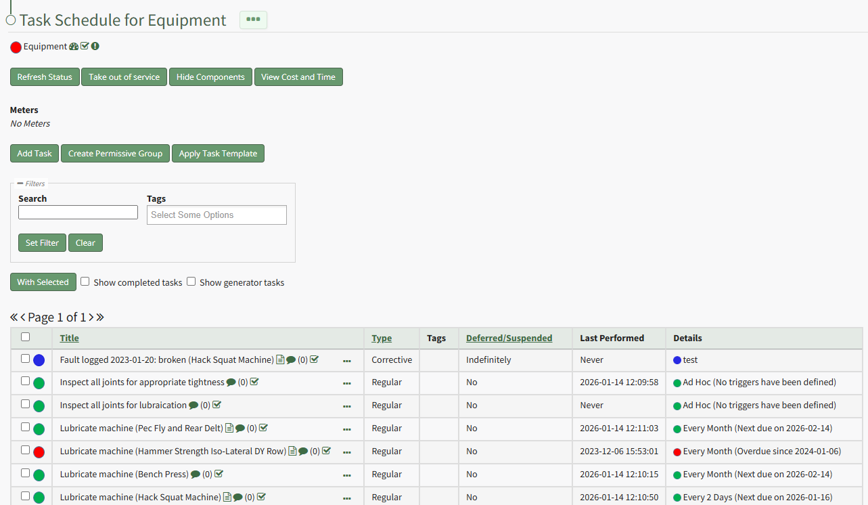This screenshot has height=505, width=868.
Task: Open the ellipsis menu next to page title
Action: [x=253, y=20]
